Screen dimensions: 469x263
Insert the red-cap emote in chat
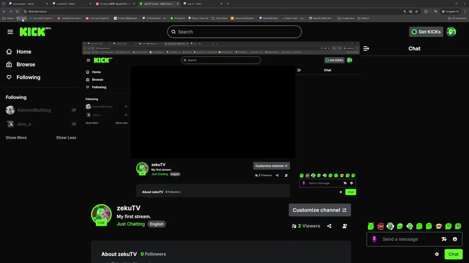click(x=439, y=226)
